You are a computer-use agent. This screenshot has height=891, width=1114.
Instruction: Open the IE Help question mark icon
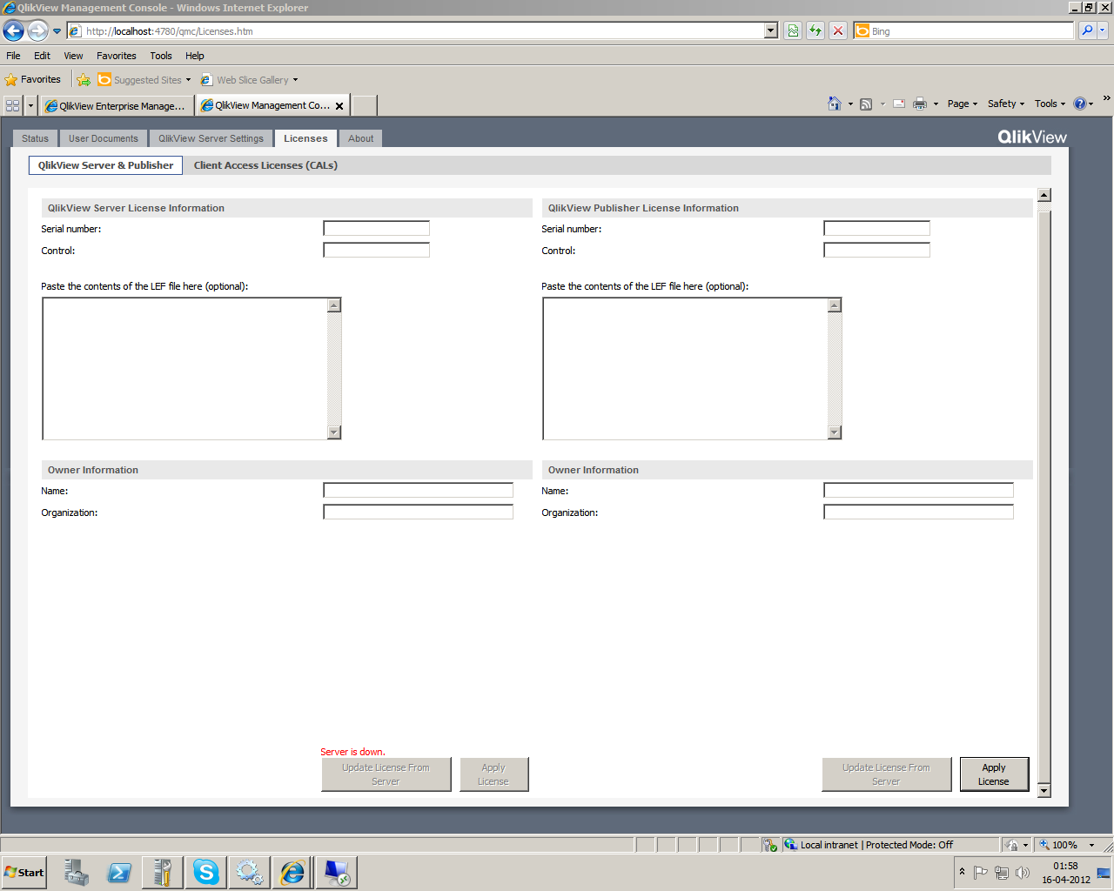(1080, 104)
